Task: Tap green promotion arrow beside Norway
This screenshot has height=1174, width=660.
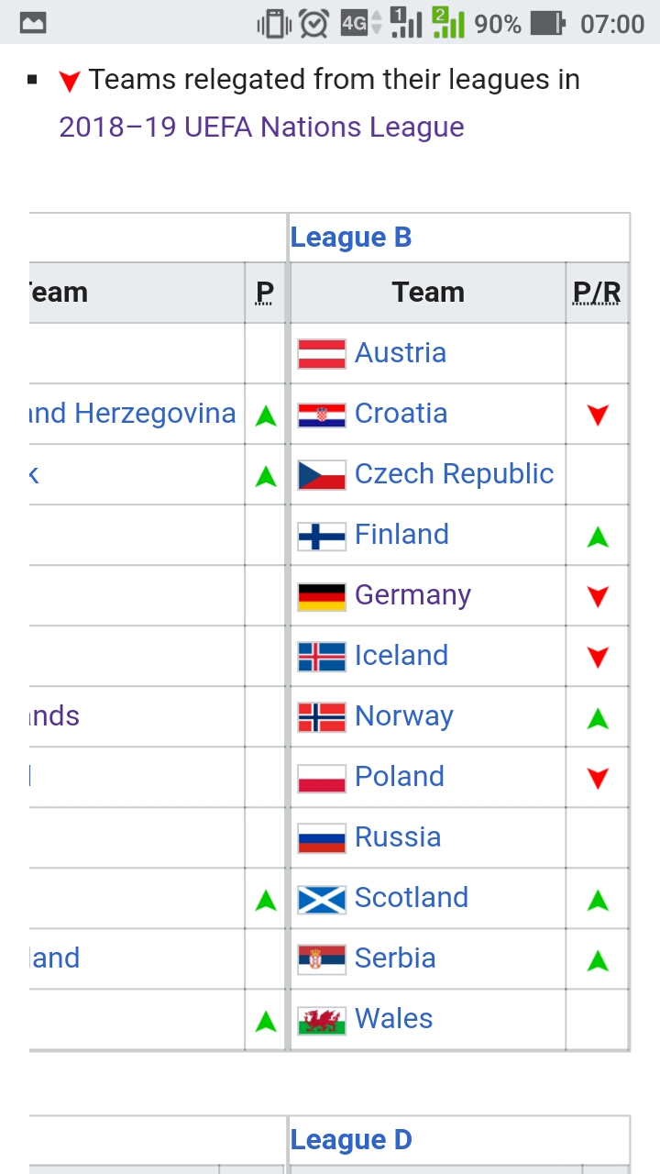Action: pyautogui.click(x=598, y=717)
